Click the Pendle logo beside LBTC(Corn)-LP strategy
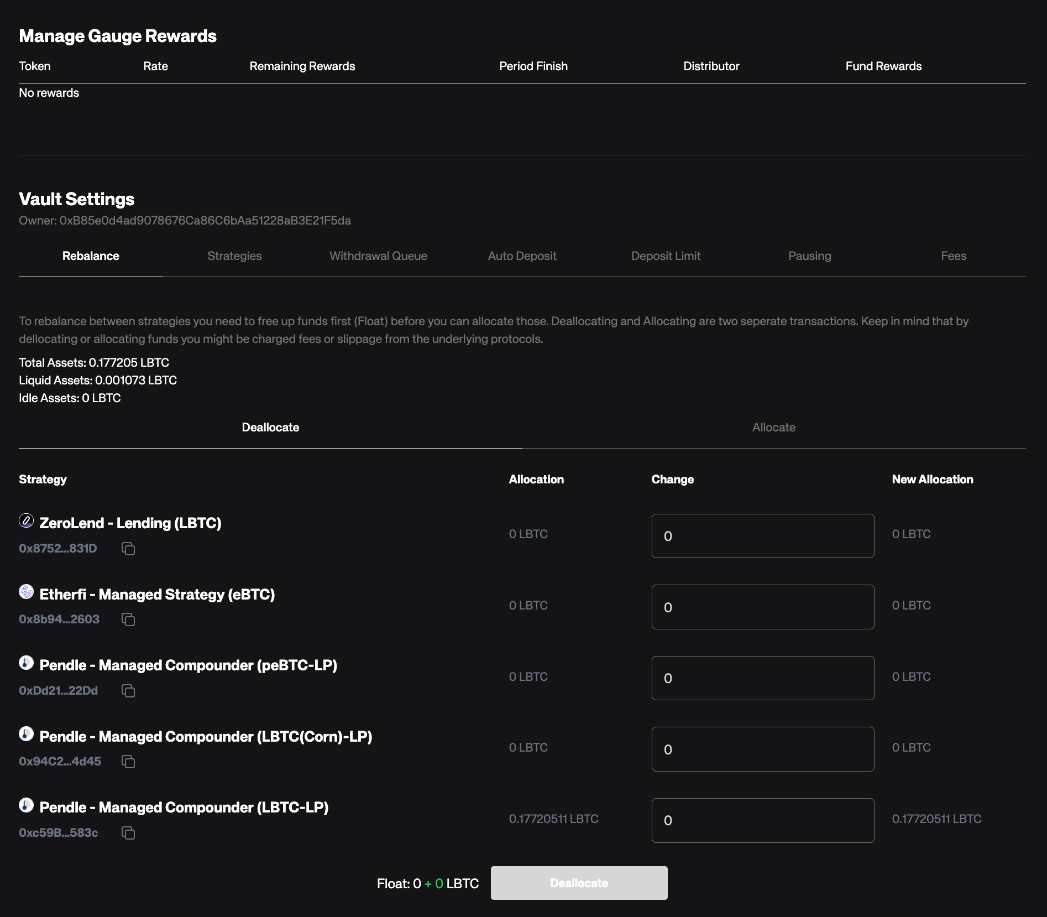This screenshot has height=917, width=1047. pyautogui.click(x=26, y=734)
